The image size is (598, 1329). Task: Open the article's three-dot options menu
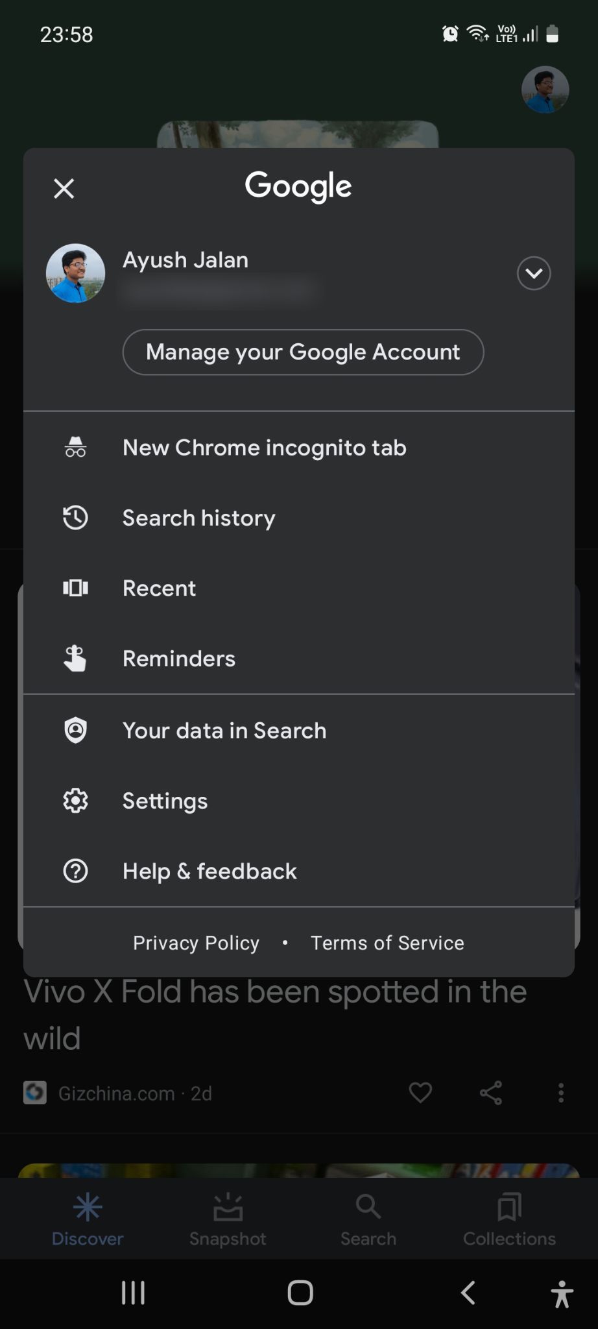click(561, 1093)
